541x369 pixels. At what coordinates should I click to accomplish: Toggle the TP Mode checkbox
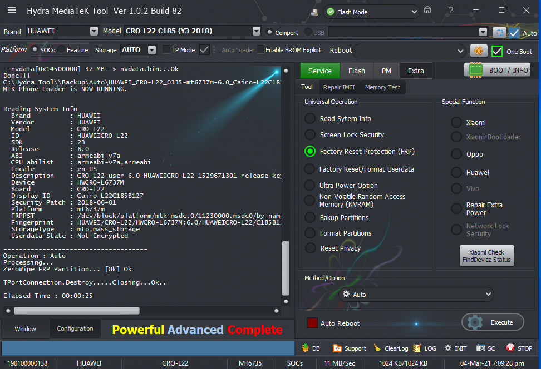click(166, 49)
